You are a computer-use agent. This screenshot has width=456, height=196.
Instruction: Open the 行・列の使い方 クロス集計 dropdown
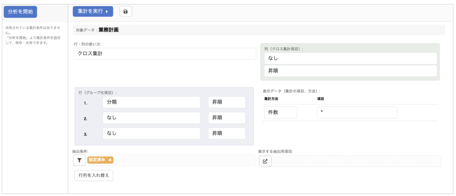165,54
